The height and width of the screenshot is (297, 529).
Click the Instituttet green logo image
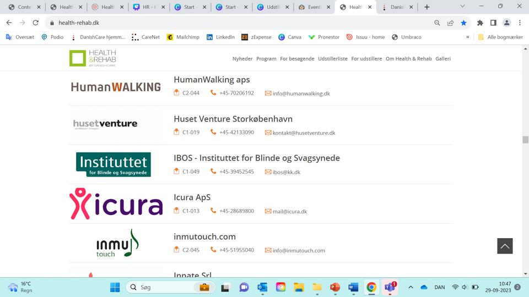click(114, 164)
